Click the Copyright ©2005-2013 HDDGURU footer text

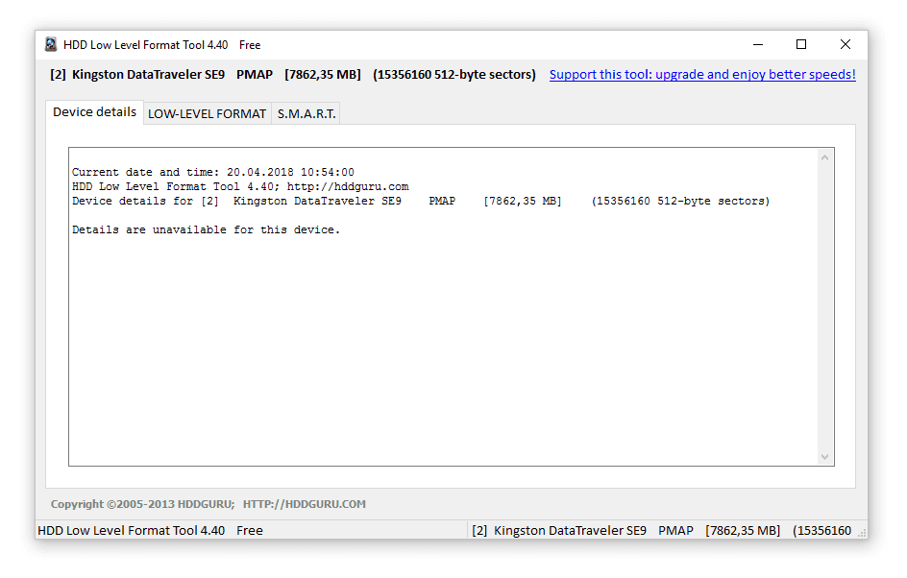(x=208, y=504)
